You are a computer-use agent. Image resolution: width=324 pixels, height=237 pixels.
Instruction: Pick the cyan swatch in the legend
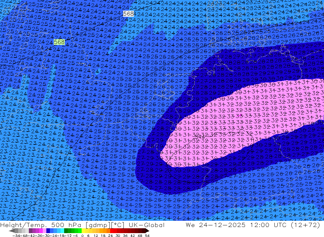pyautogui.click(x=62, y=231)
